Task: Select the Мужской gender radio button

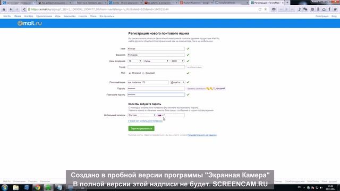Action: tap(130, 73)
